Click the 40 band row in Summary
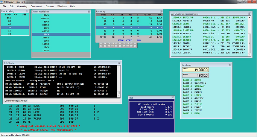 click(x=129, y=24)
